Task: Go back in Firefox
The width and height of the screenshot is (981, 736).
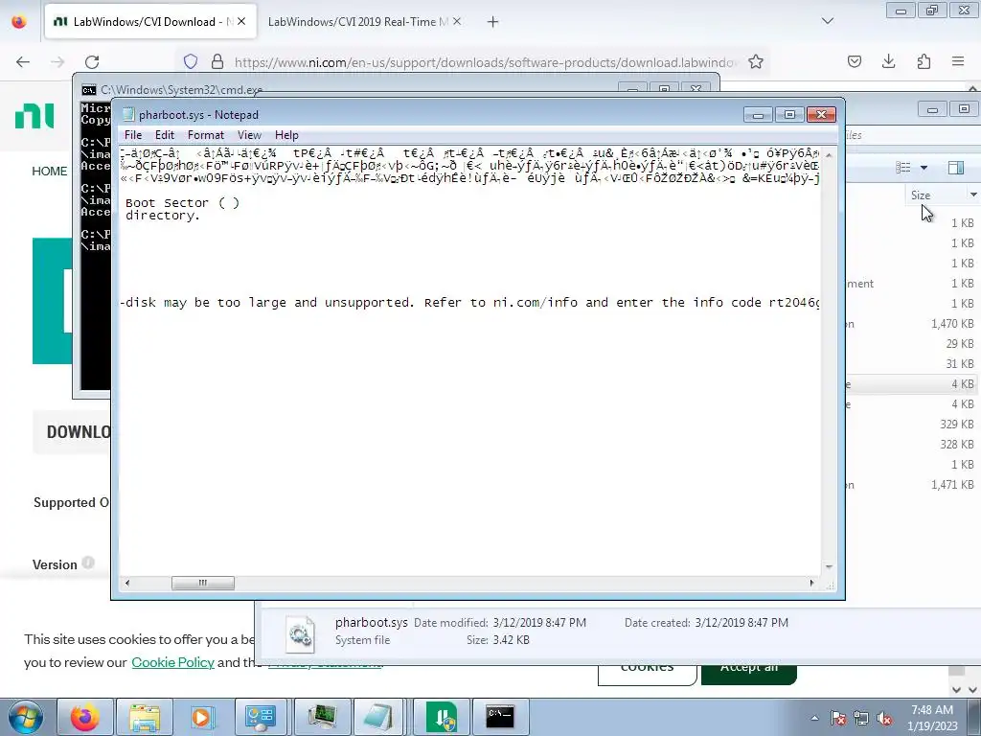Action: tap(23, 61)
